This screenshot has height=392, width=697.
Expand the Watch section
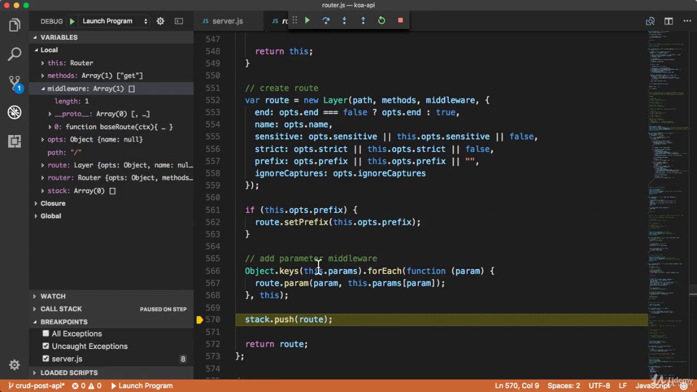112,296
